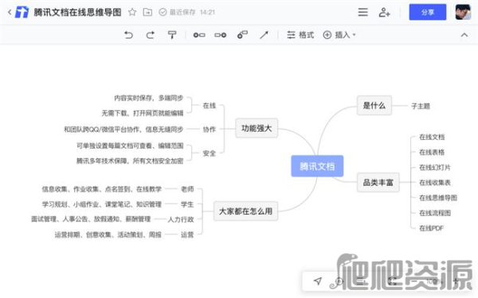
Task: Select the 大家都在怎么用 topic node
Action: 245,211
